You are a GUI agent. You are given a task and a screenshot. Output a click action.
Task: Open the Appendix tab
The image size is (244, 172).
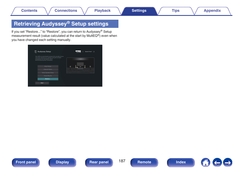[x=212, y=11]
